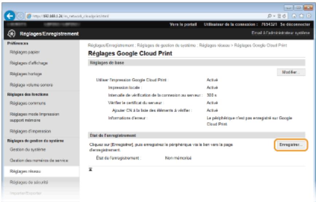Open the Vers le portail link

(183, 24)
